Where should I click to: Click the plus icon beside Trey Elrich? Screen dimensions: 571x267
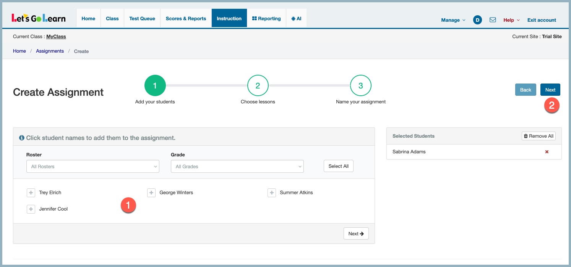point(31,193)
